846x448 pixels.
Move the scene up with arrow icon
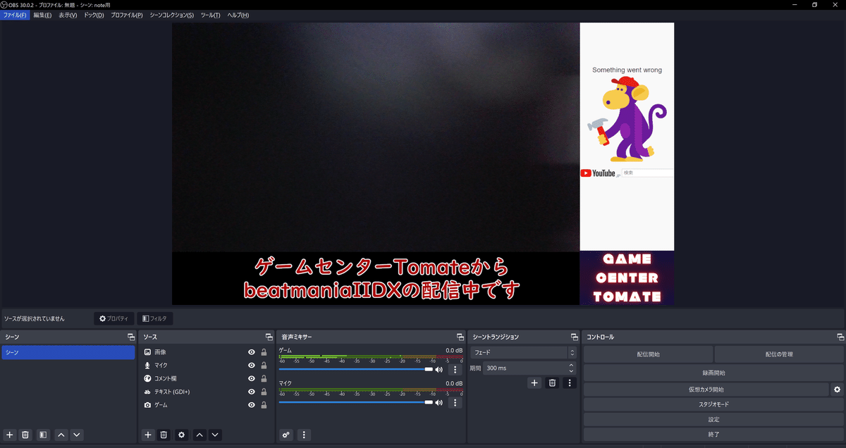click(61, 435)
